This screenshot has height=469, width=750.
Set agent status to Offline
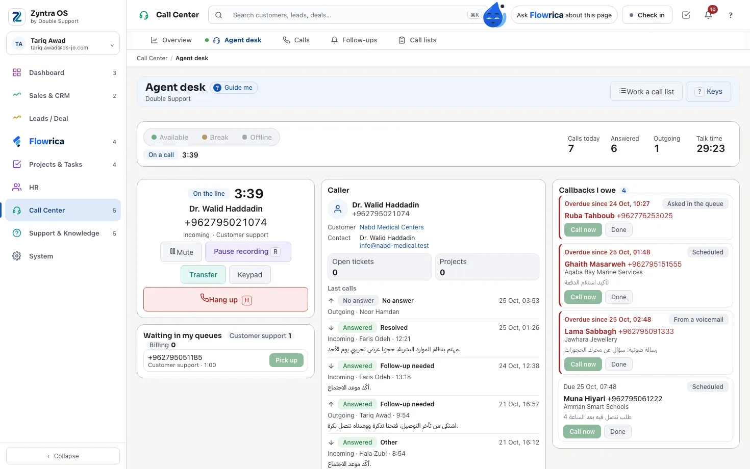pyautogui.click(x=257, y=138)
